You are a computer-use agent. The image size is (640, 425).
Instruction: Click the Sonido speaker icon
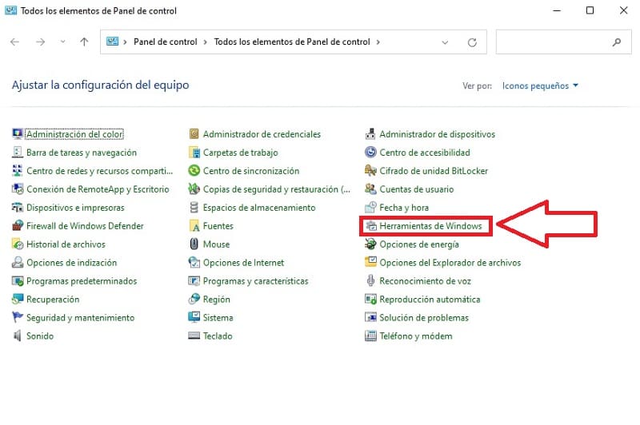click(17, 336)
